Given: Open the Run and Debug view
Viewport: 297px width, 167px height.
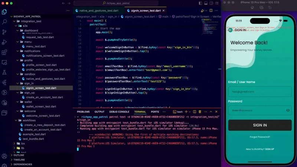Looking at the screenshot, I should click(4, 42).
